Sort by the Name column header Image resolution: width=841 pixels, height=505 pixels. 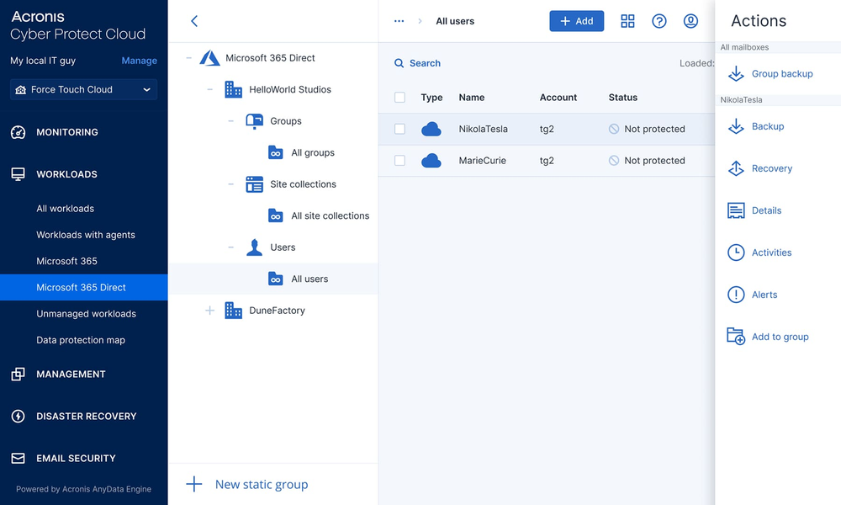472,97
